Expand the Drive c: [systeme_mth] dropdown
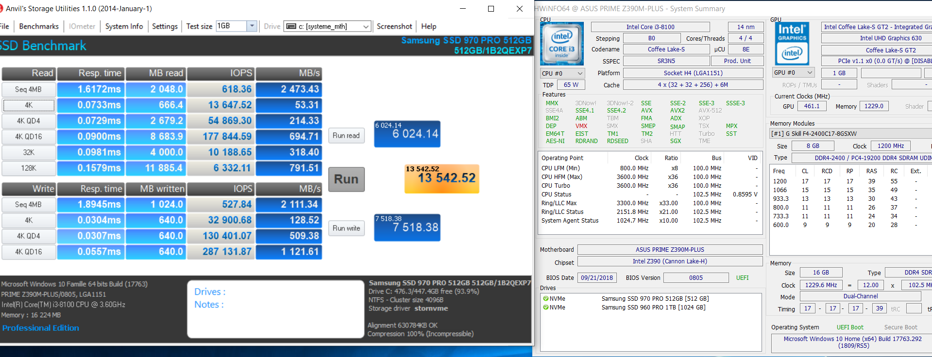The image size is (932, 357). pyautogui.click(x=366, y=27)
